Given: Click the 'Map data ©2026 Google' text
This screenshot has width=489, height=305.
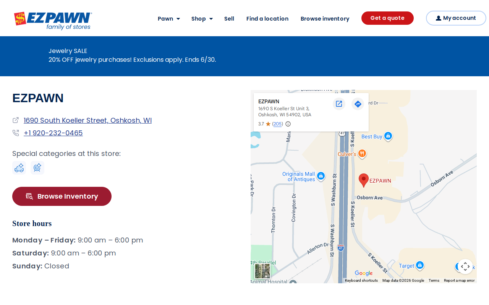Looking at the screenshot, I should pyautogui.click(x=403, y=281).
